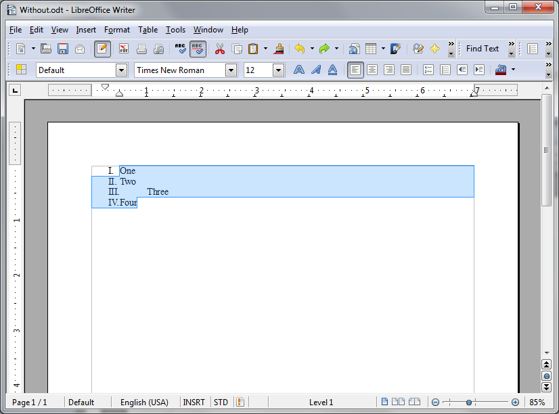This screenshot has width=559, height=414.
Task: Click the Cut scissors icon
Action: [x=219, y=49]
